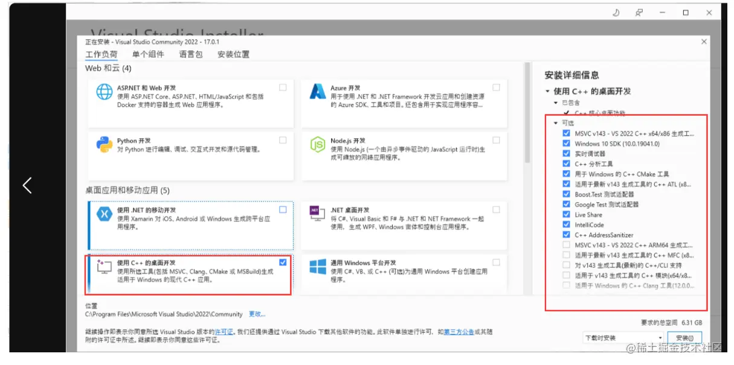This screenshot has width=734, height=365.
Task: Uncheck the Live Share option
Action: click(x=566, y=214)
